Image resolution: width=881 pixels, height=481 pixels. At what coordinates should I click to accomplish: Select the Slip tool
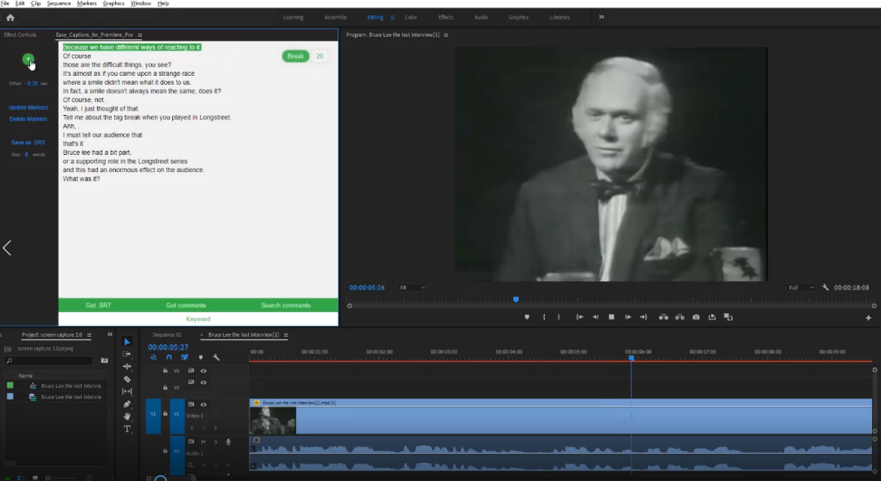point(127,391)
